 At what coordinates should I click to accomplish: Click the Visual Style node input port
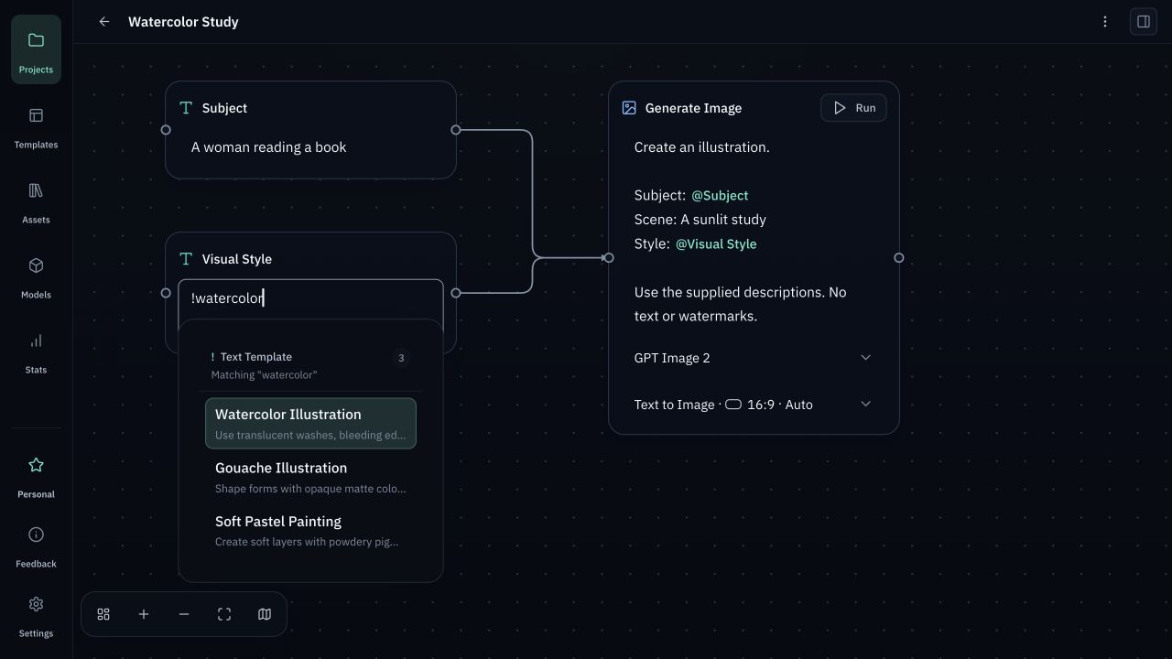coord(166,293)
